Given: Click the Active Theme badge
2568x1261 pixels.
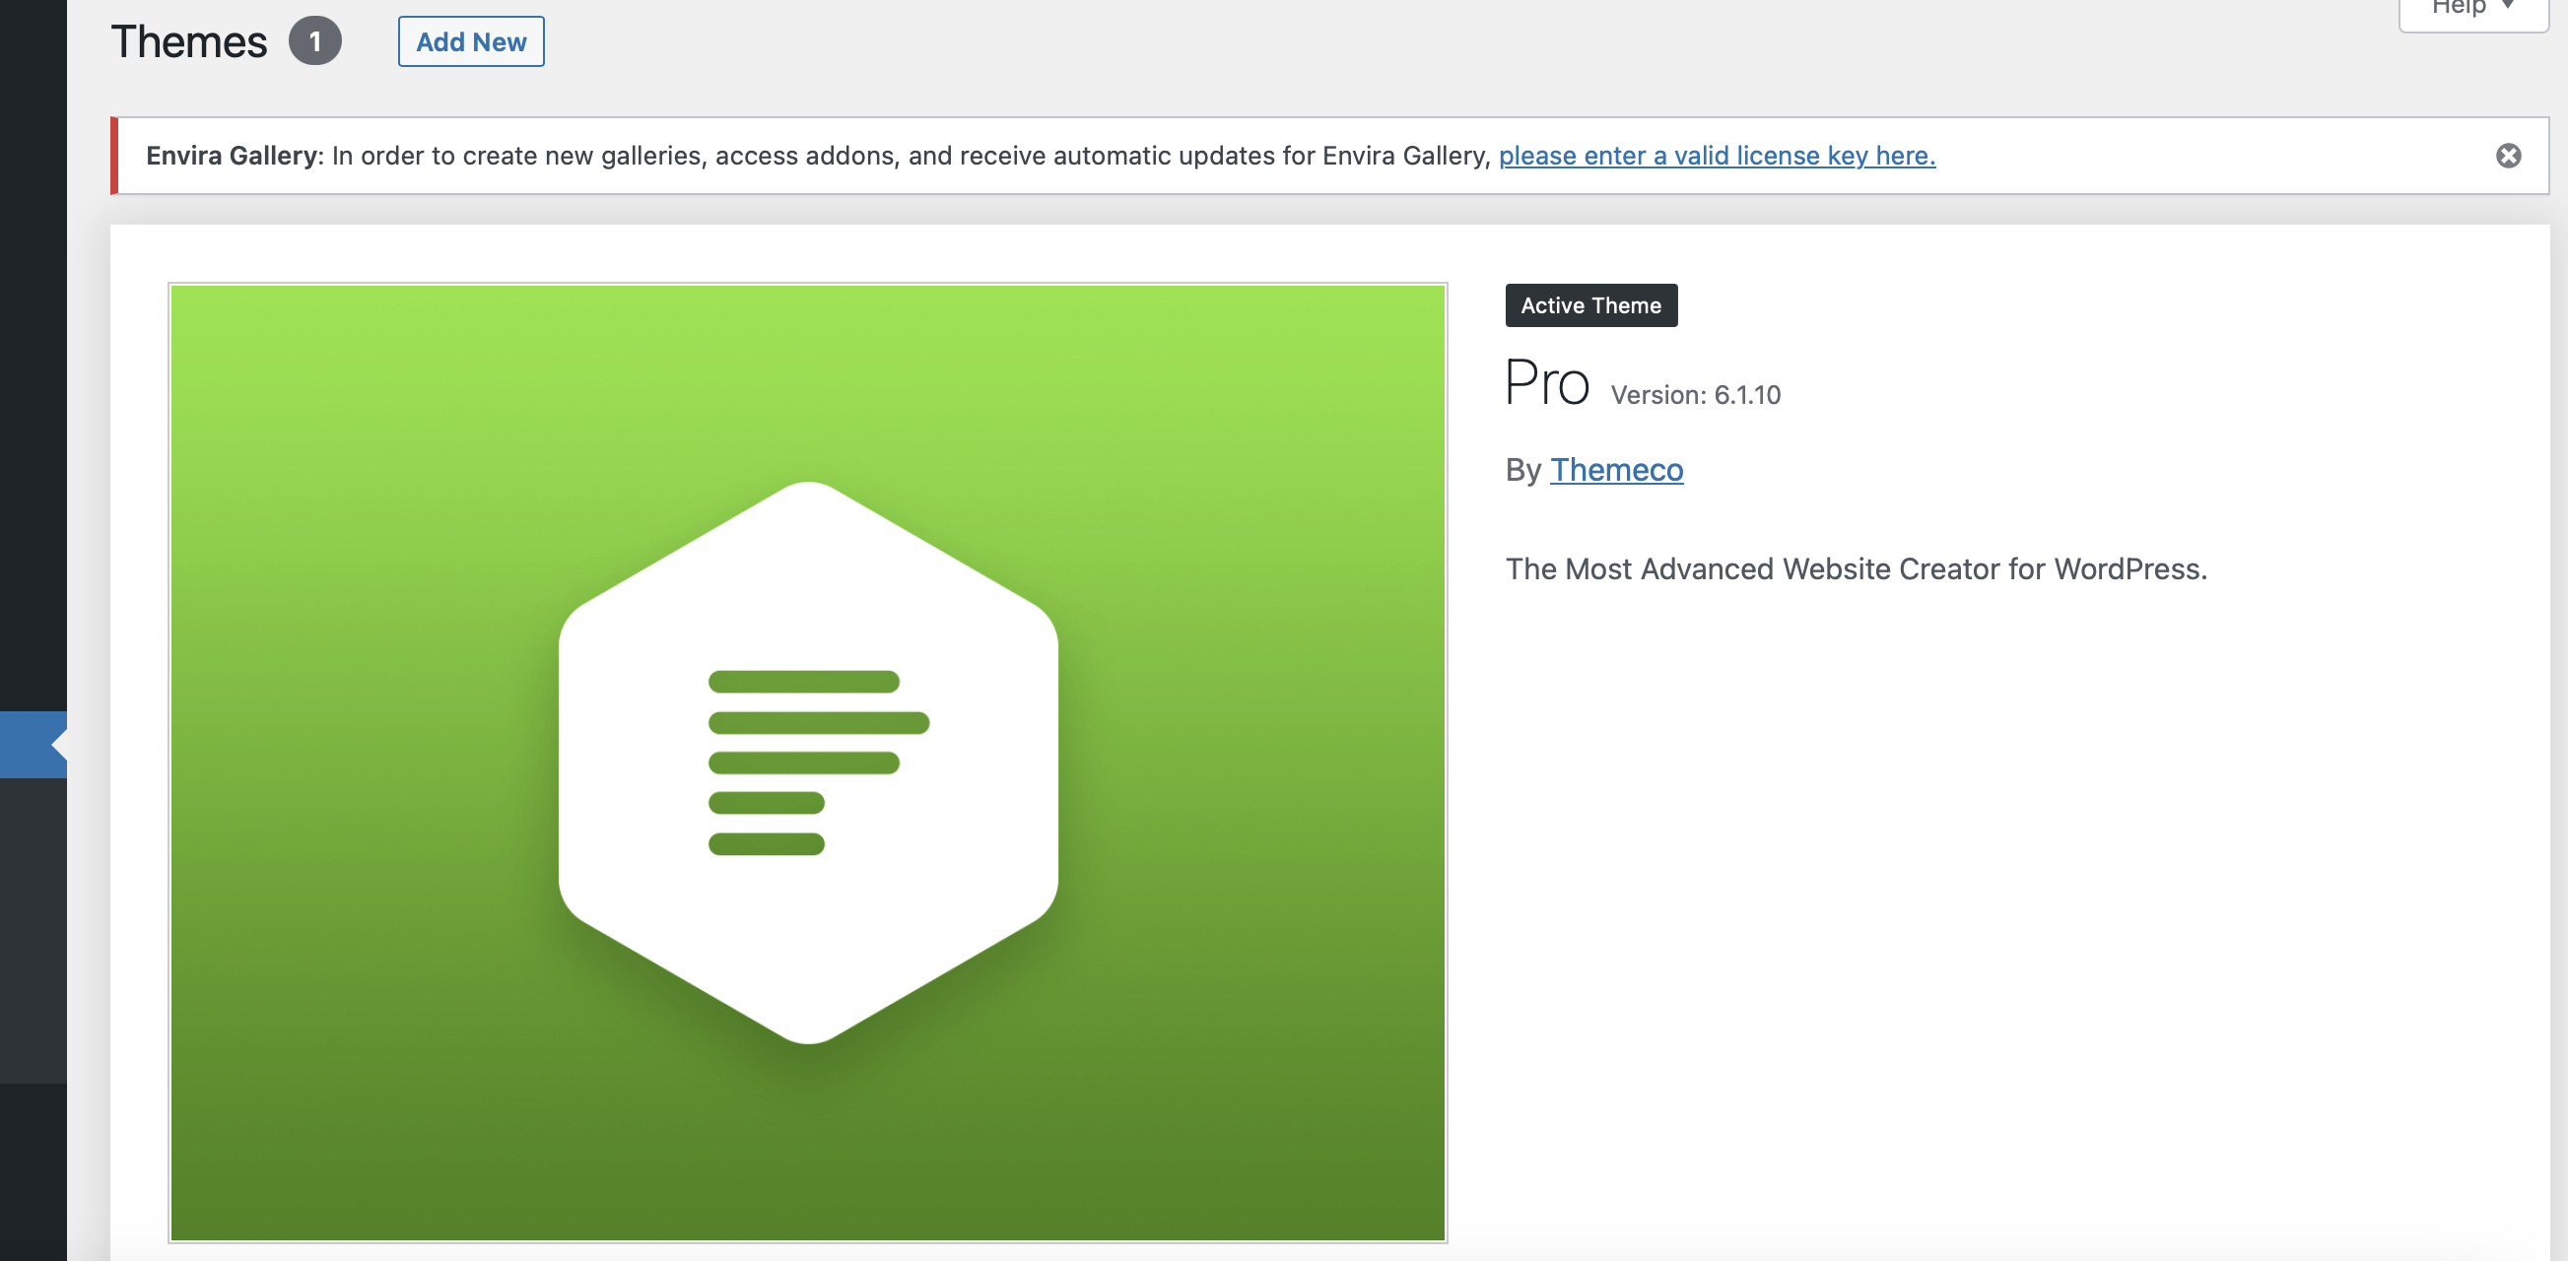Looking at the screenshot, I should pos(1591,305).
